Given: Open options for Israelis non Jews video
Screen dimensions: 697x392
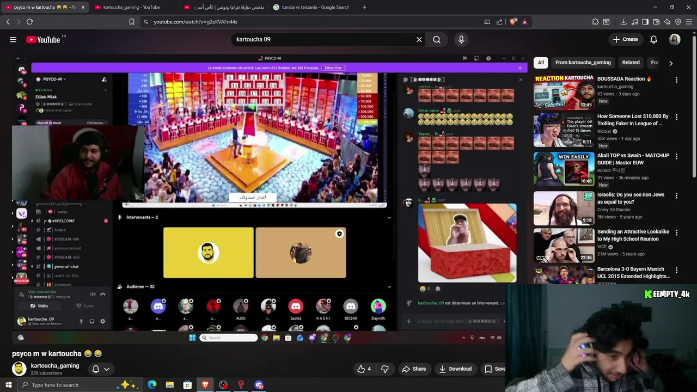Looking at the screenshot, I should click(x=676, y=195).
